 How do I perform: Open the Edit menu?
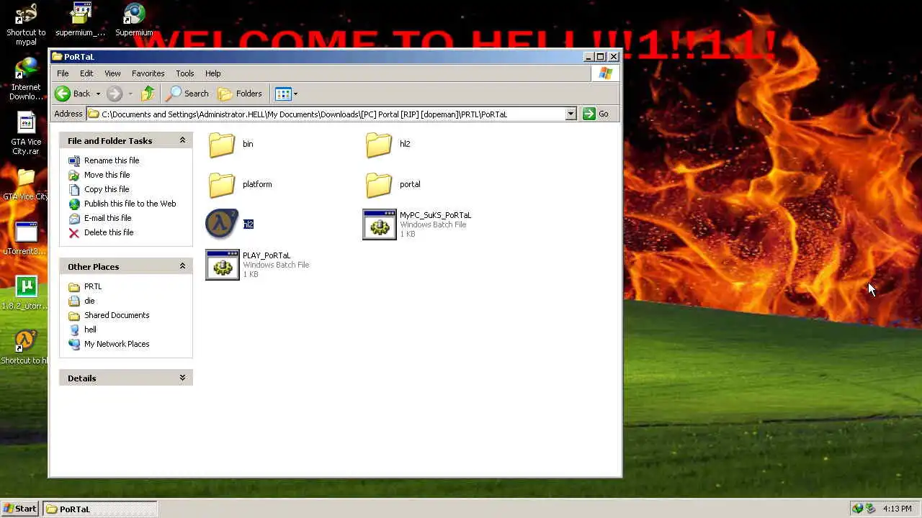(x=86, y=73)
